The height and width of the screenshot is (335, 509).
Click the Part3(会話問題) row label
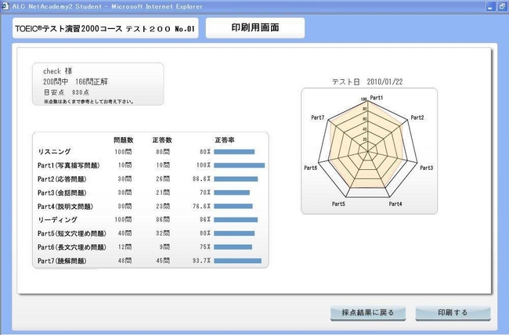click(62, 193)
